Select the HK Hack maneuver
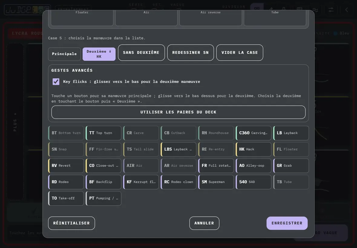 (x=254, y=149)
